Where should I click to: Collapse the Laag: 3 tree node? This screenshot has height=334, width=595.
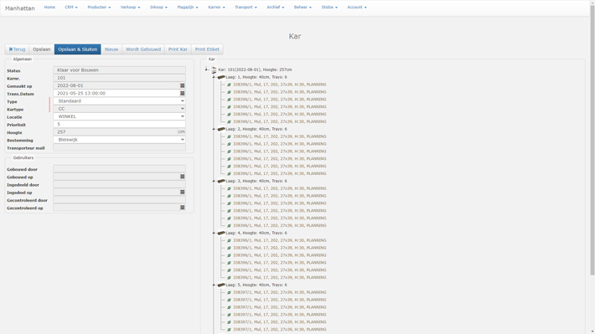214,181
